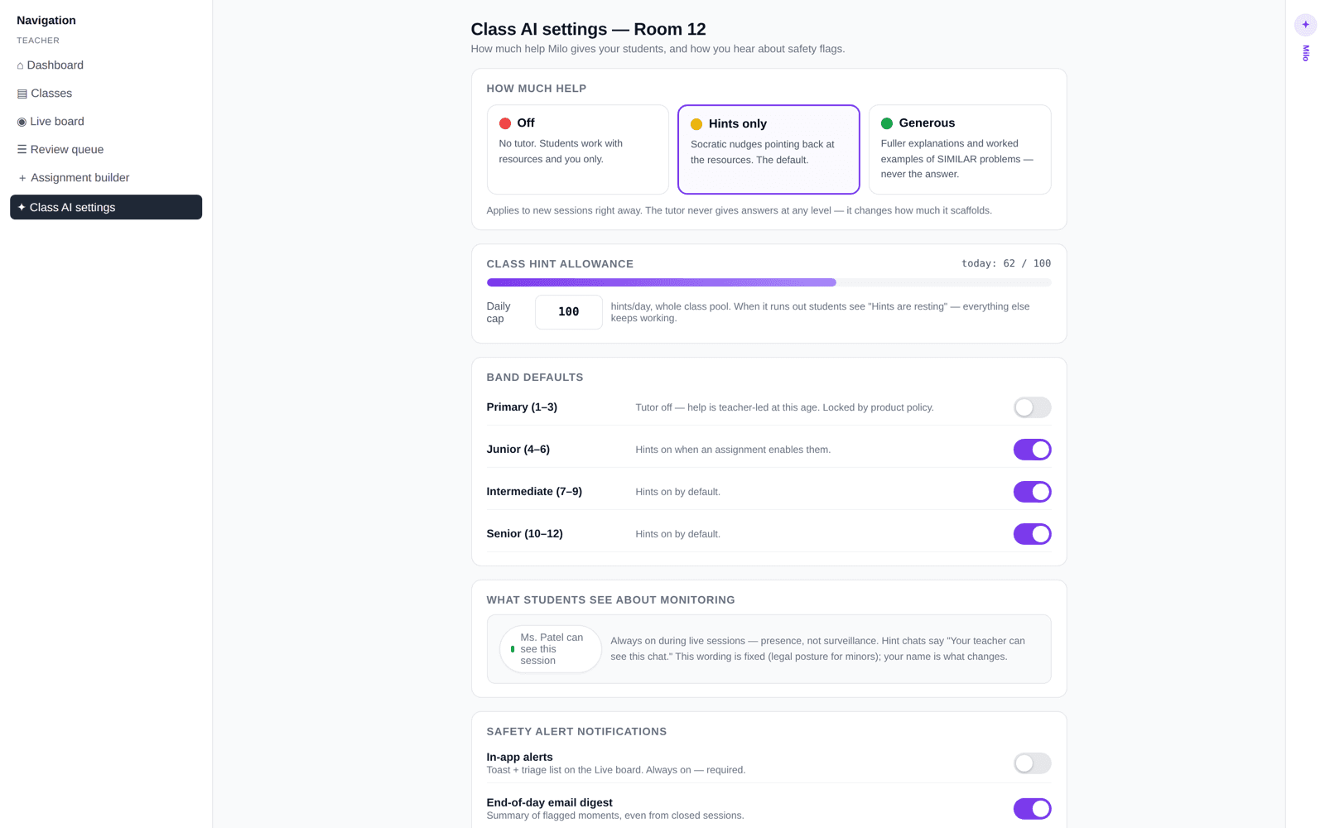
Task: Click the 'Class AI settings — Room 12' heading
Action: [588, 29]
